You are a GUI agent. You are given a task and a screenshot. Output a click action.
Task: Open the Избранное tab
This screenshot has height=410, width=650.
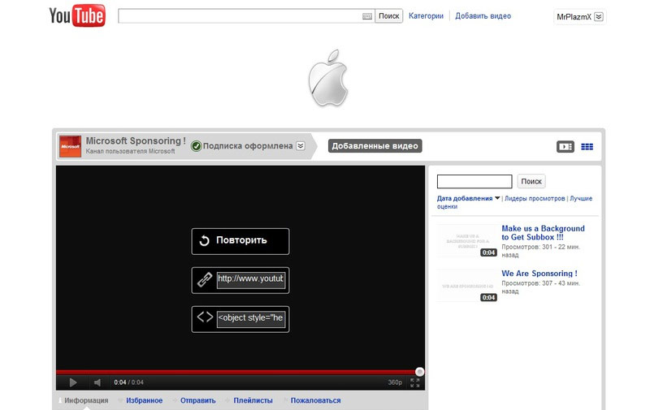(145, 400)
